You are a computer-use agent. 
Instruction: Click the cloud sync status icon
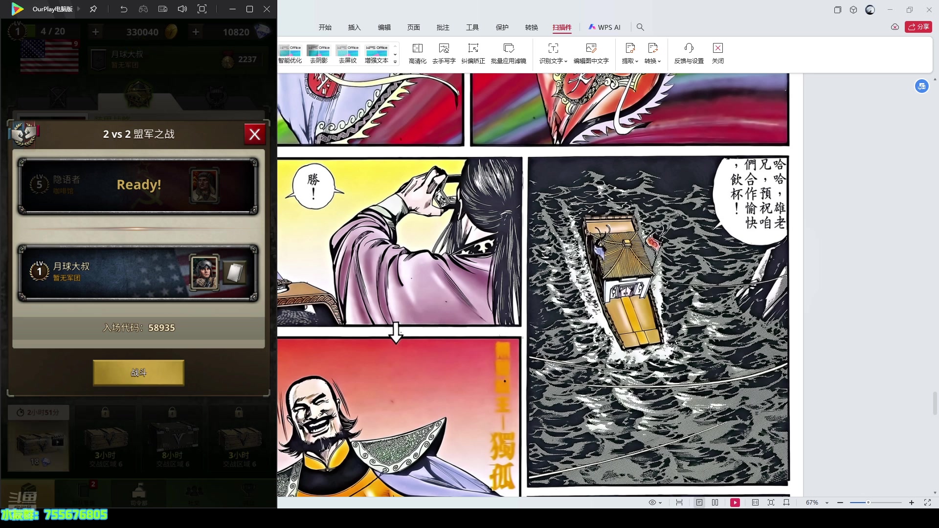tap(895, 27)
